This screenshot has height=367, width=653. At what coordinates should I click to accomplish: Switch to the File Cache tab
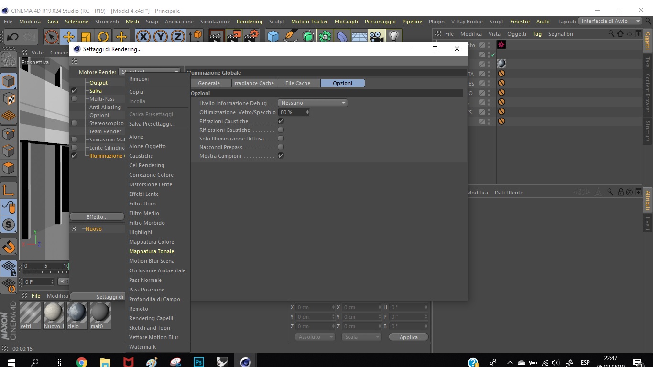298,83
